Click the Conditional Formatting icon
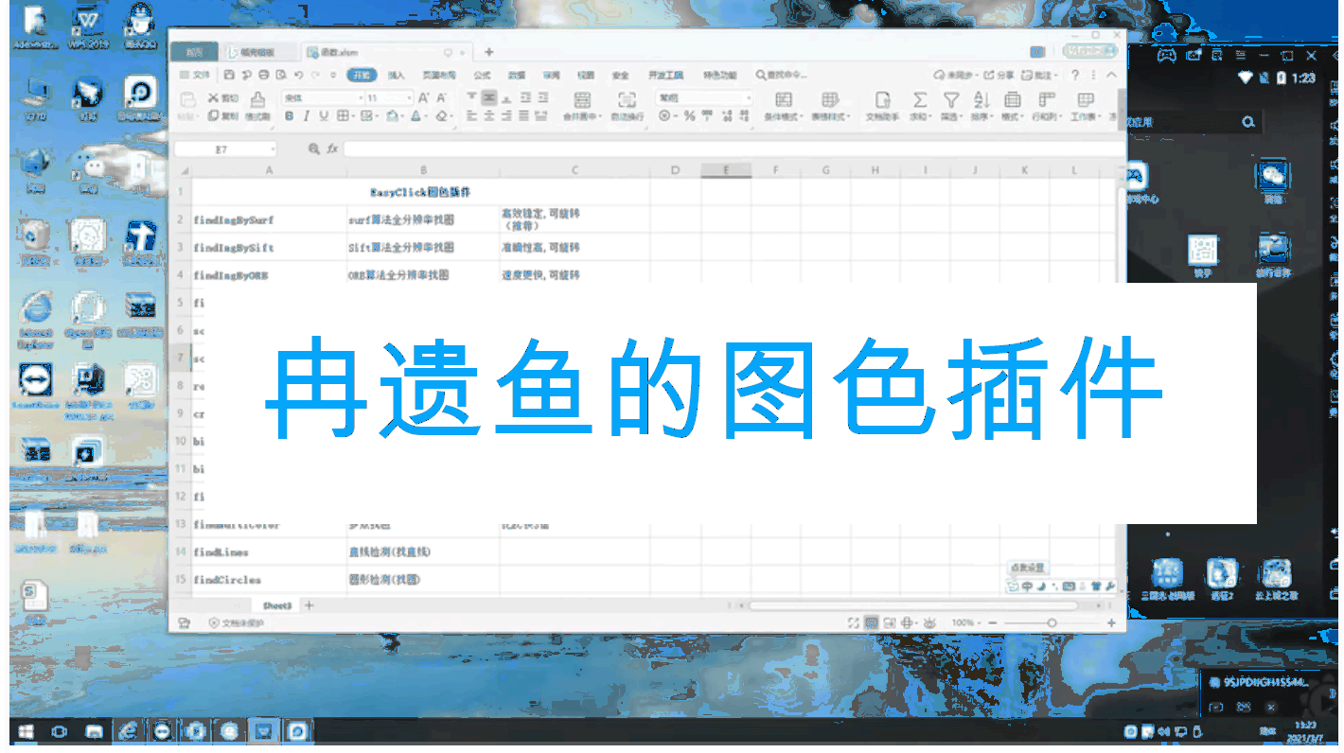 coord(783,100)
